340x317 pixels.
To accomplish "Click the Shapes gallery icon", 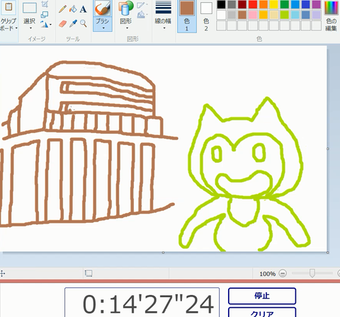I will (x=126, y=8).
